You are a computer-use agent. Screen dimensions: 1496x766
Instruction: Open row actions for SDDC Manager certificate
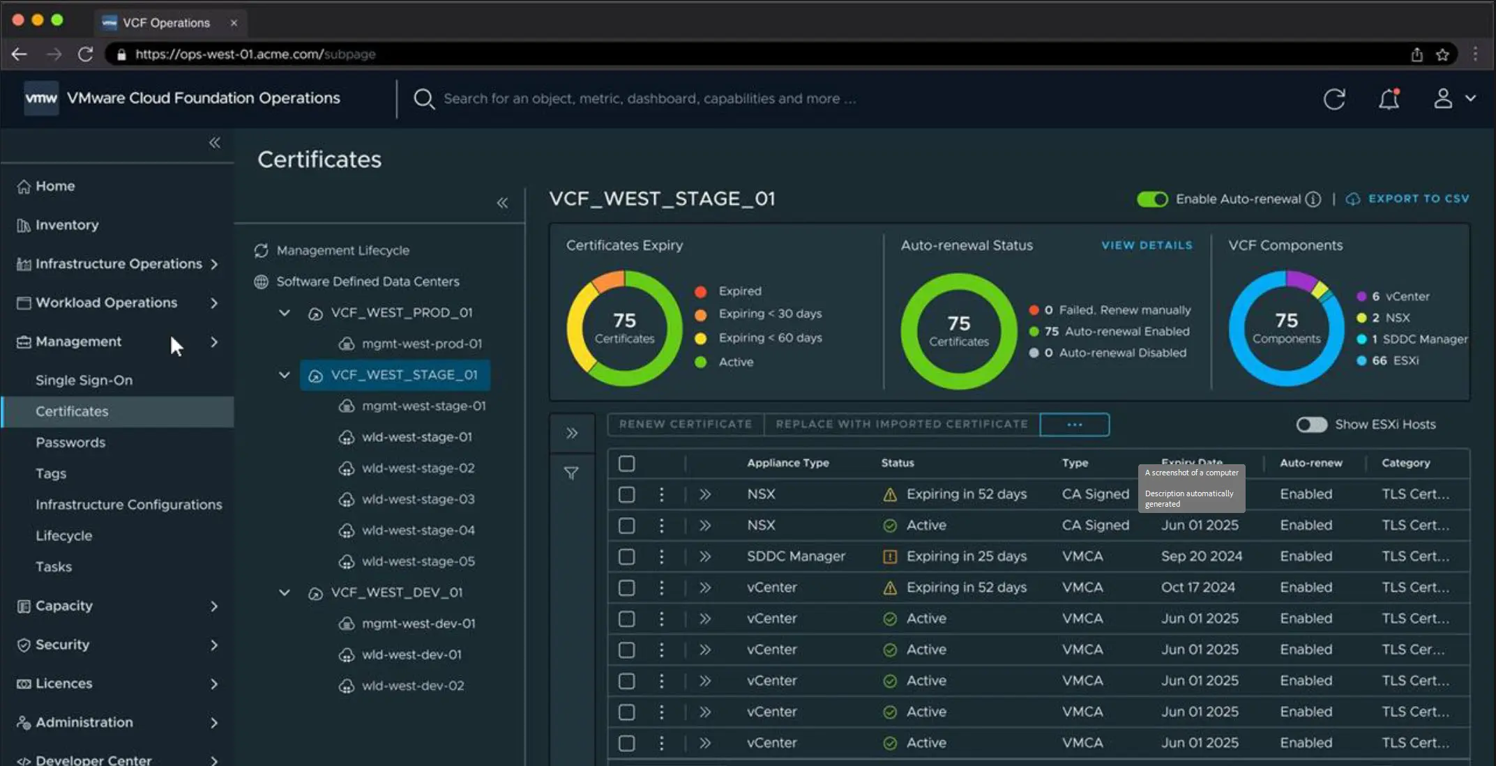[661, 556]
